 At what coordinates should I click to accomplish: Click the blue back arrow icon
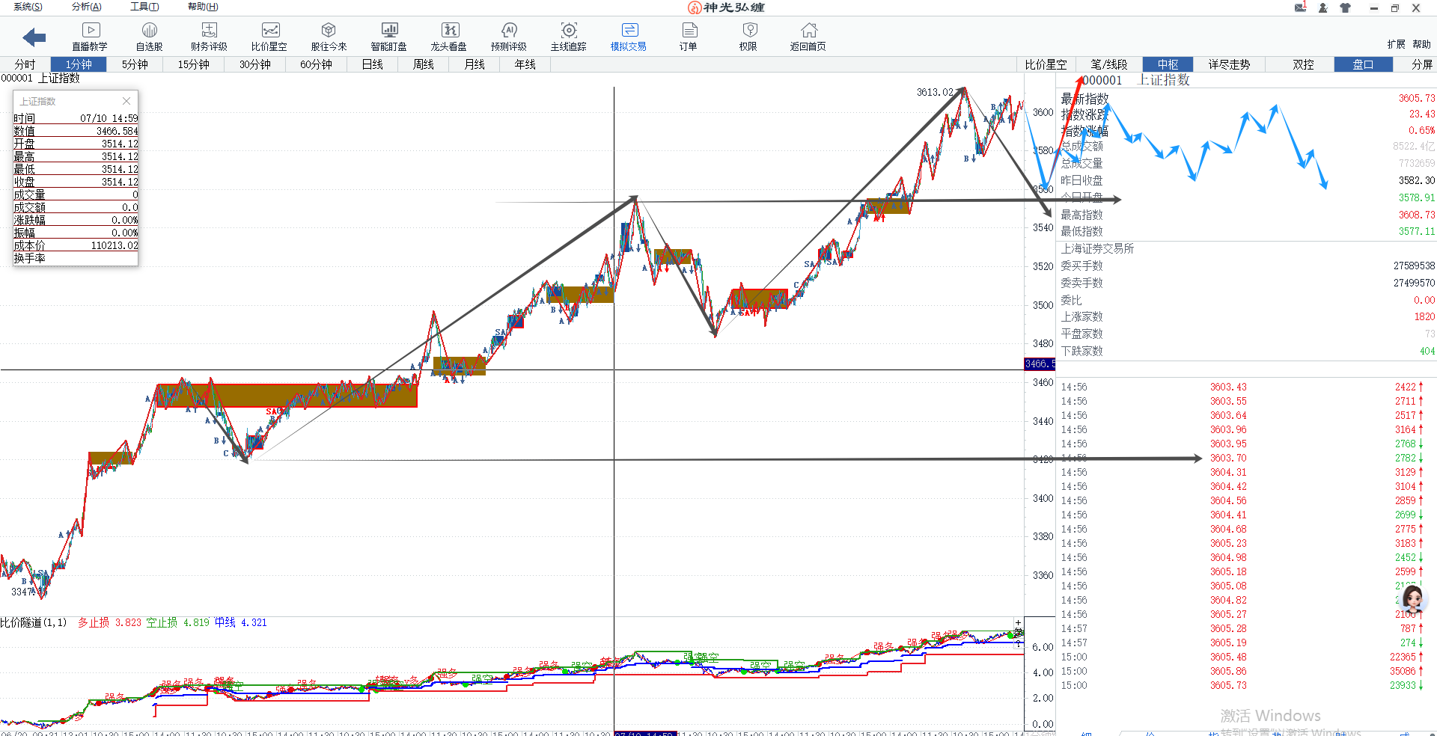34,37
